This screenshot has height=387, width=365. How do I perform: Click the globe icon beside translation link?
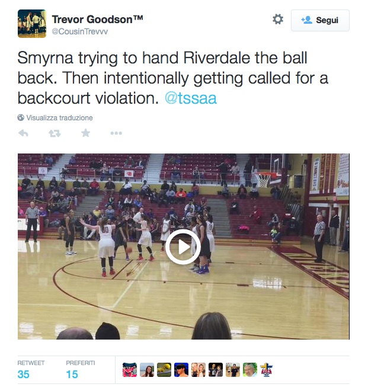(x=21, y=118)
